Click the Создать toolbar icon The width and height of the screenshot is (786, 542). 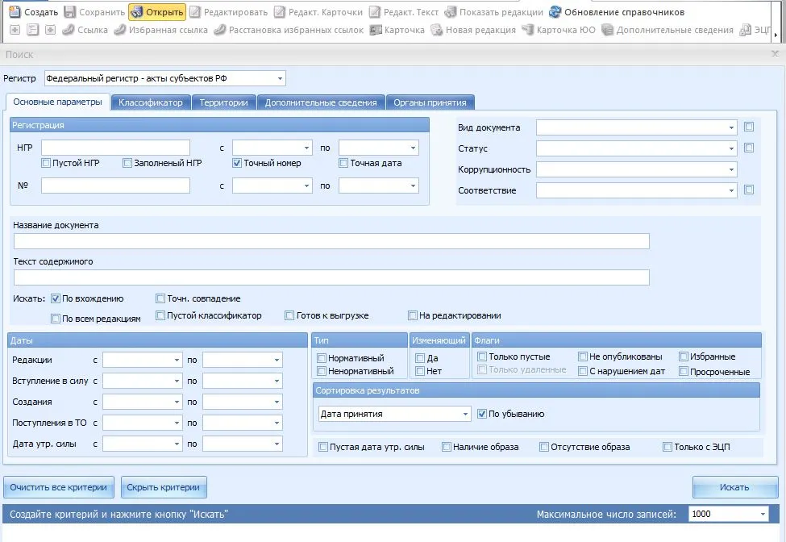click(15, 12)
